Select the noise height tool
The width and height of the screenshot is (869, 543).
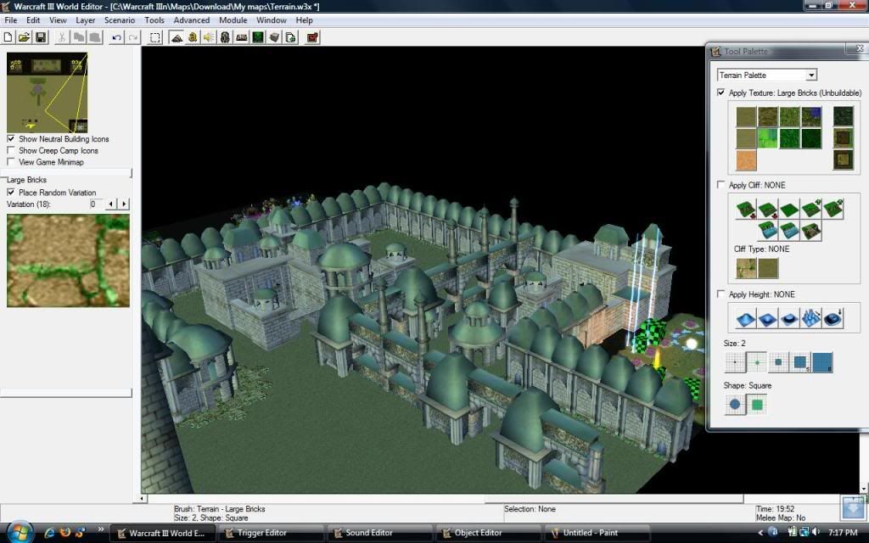811,319
